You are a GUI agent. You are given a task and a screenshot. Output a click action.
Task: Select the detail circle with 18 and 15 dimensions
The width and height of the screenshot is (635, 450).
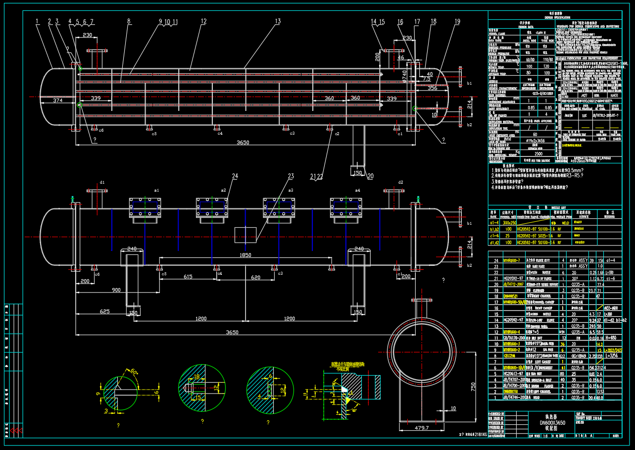tap(201, 388)
